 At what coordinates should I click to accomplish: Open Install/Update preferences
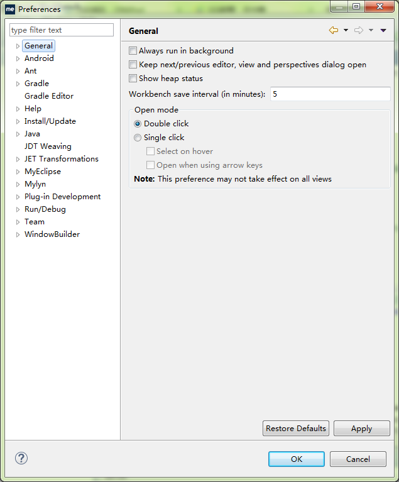click(x=50, y=121)
